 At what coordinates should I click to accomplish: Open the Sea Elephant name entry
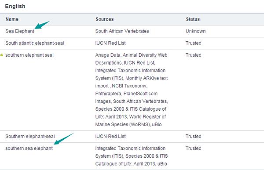pyautogui.click(x=20, y=31)
